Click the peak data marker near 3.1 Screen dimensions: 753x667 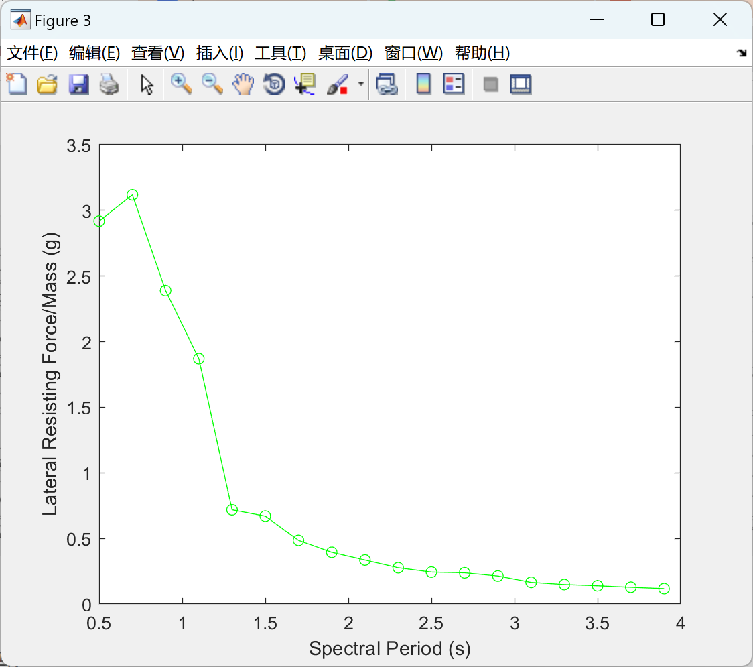coord(133,194)
